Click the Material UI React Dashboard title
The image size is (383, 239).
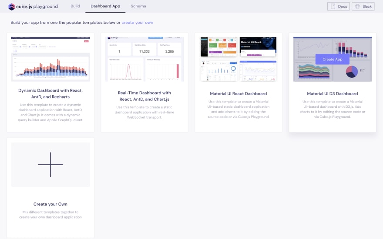point(239,94)
